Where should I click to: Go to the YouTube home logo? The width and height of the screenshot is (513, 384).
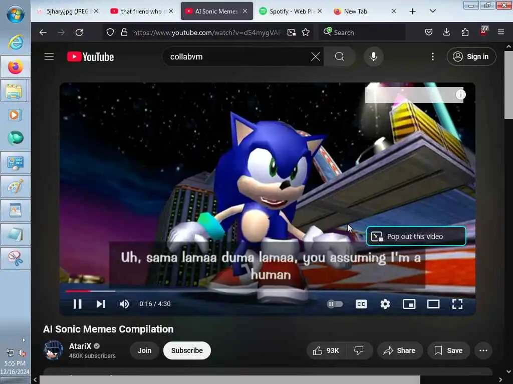pos(91,57)
